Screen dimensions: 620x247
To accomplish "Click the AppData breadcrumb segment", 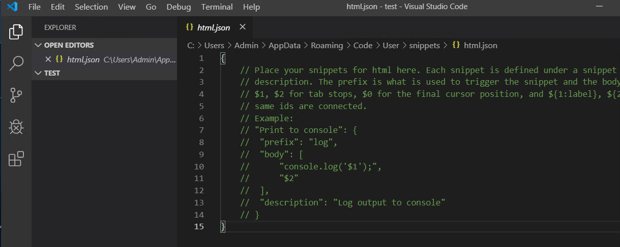I will [285, 45].
